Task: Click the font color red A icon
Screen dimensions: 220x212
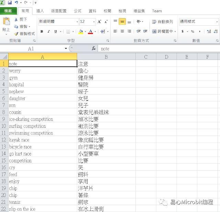Action: click(90, 32)
